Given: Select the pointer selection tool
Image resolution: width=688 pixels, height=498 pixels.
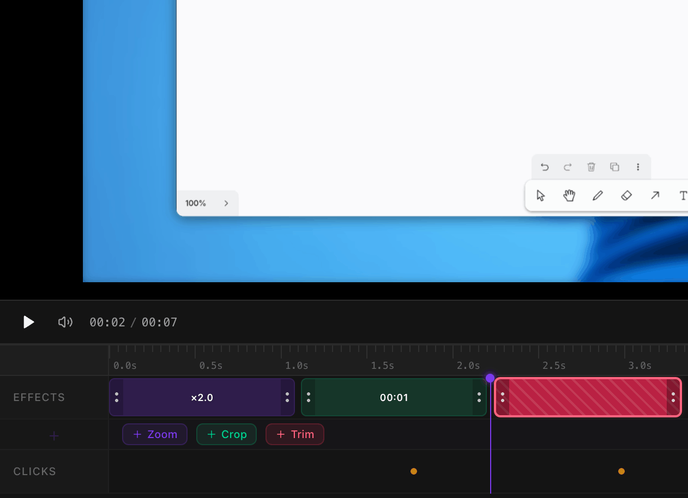Looking at the screenshot, I should click(x=540, y=195).
